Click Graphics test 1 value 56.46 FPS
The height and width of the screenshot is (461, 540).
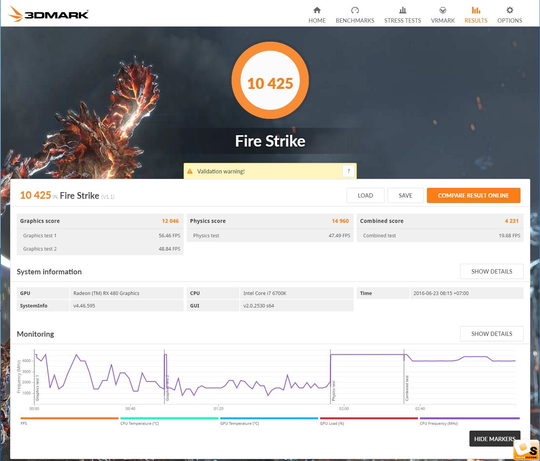point(170,236)
